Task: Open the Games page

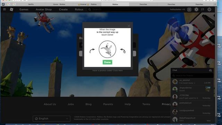Action: point(24,9)
